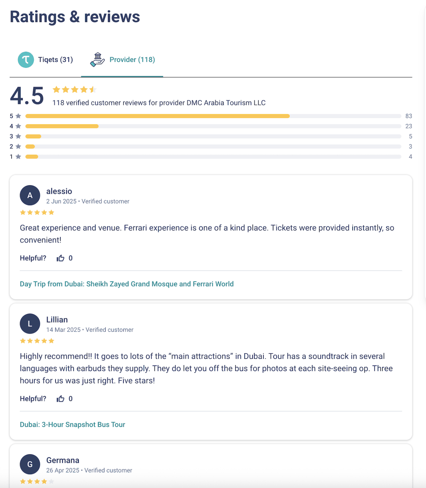Viewport: 426px width, 488px height.
Task: Click the overall 4.5 star rating icons
Action: pyautogui.click(x=75, y=90)
